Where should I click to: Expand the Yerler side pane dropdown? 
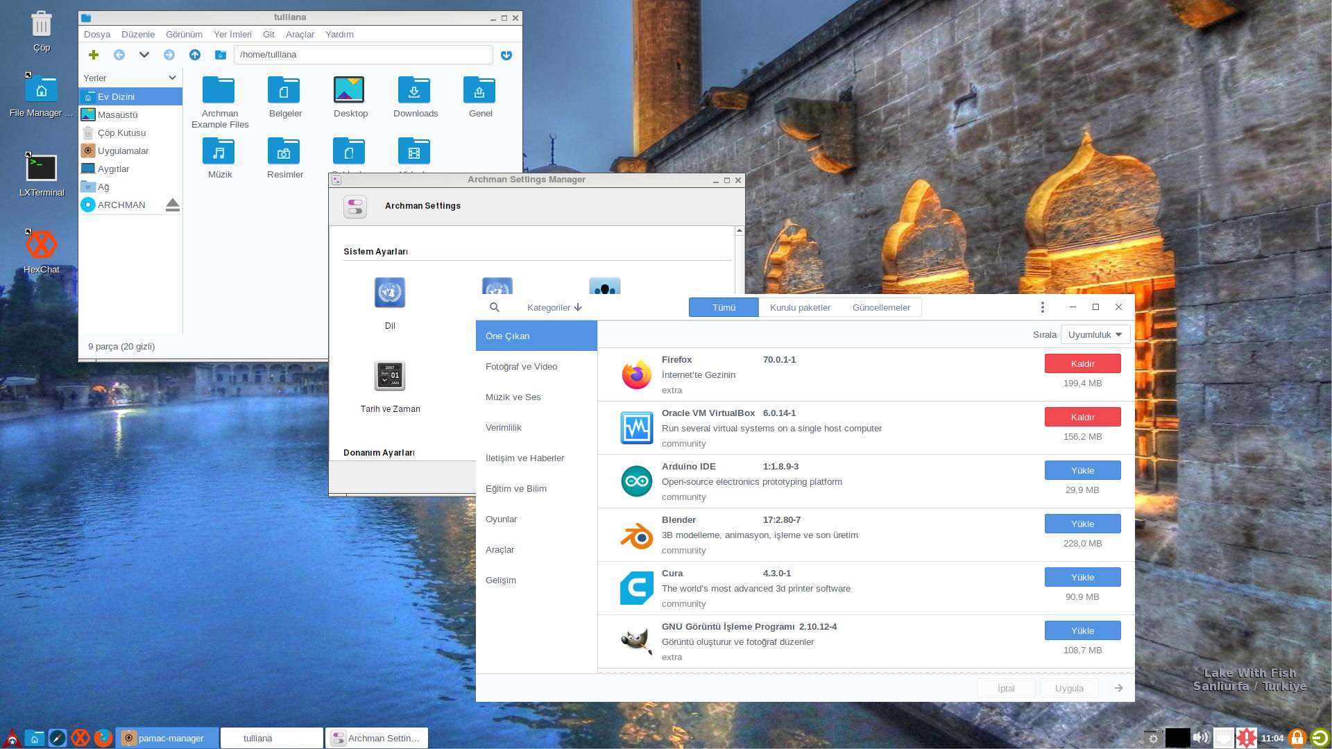(x=172, y=78)
